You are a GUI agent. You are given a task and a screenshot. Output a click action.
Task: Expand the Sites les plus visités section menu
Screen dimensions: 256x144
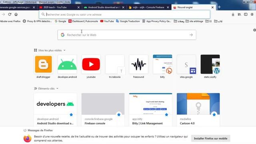click(64, 50)
